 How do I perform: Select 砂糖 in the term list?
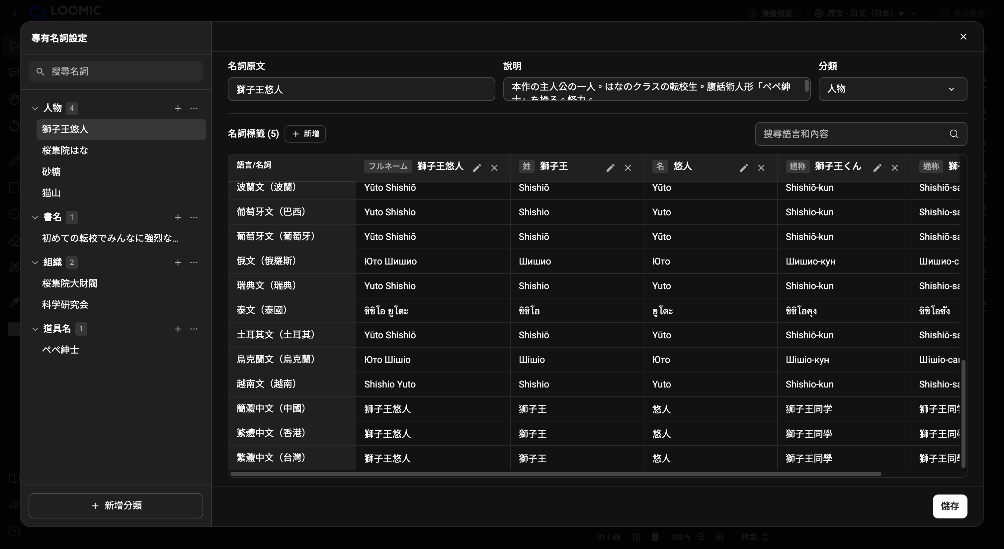coord(121,172)
